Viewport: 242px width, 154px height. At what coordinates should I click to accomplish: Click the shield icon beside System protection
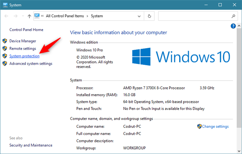point(4,56)
